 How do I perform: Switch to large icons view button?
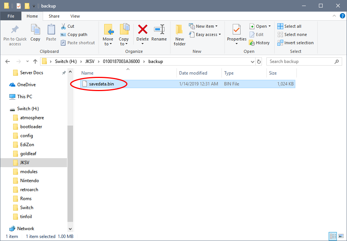(x=341, y=237)
